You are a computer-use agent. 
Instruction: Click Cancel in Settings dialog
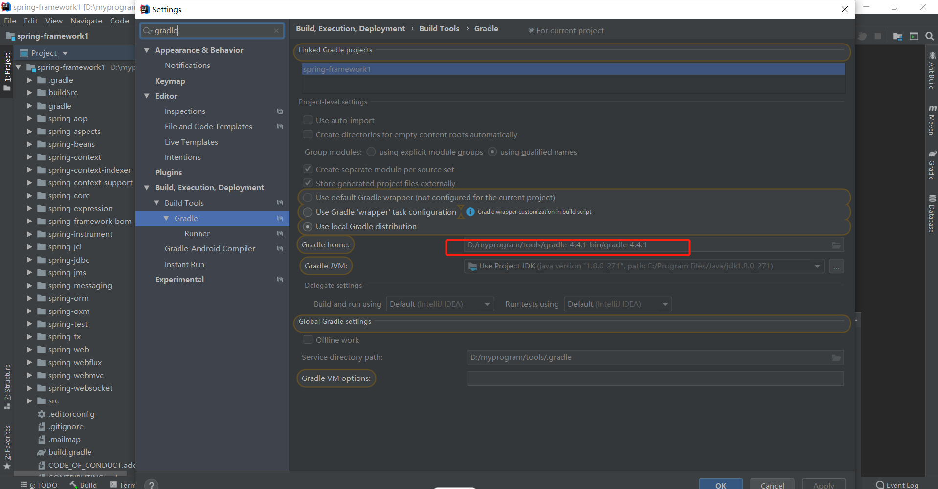click(x=772, y=485)
